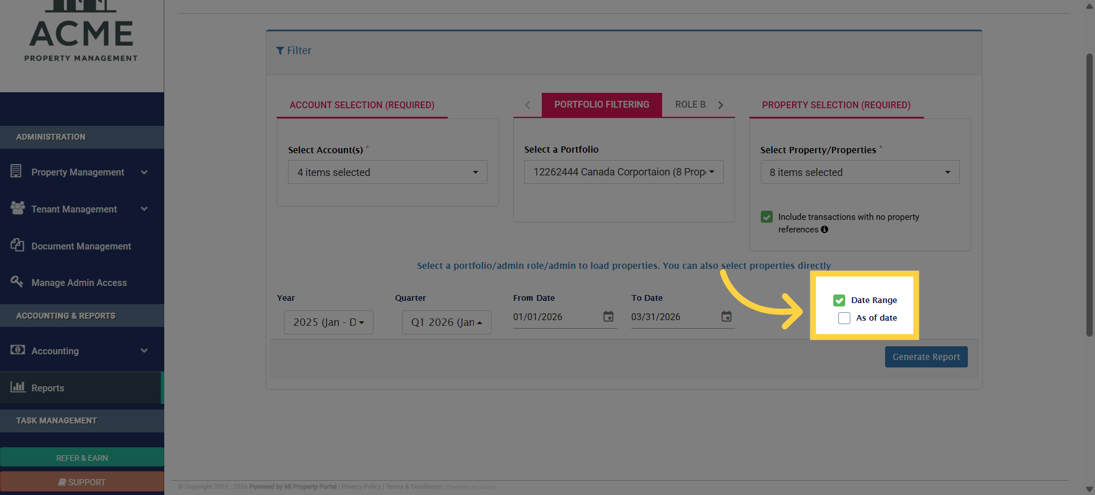This screenshot has height=495, width=1095.
Task: Click the Manage Admin Access key icon
Action: tap(17, 281)
